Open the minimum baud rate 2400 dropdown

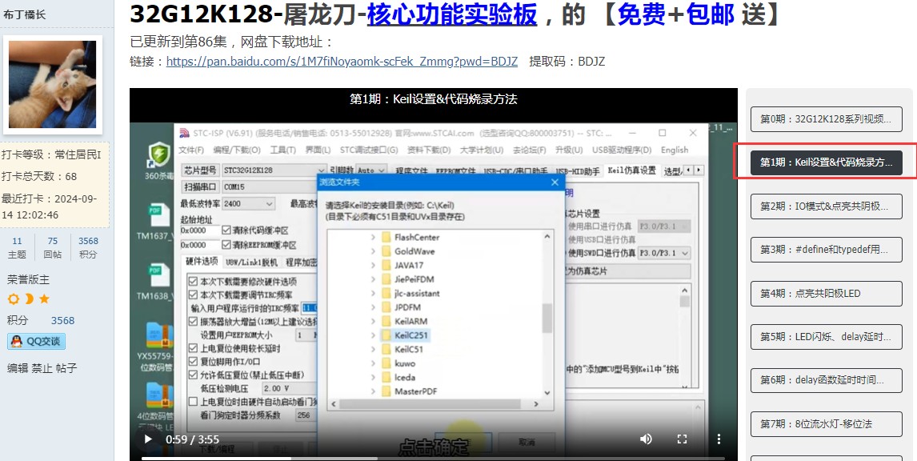[x=249, y=203]
